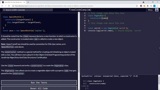
Task: Click 'const zeus = new SpaceShuttle' example line
Action: (x=24, y=30)
